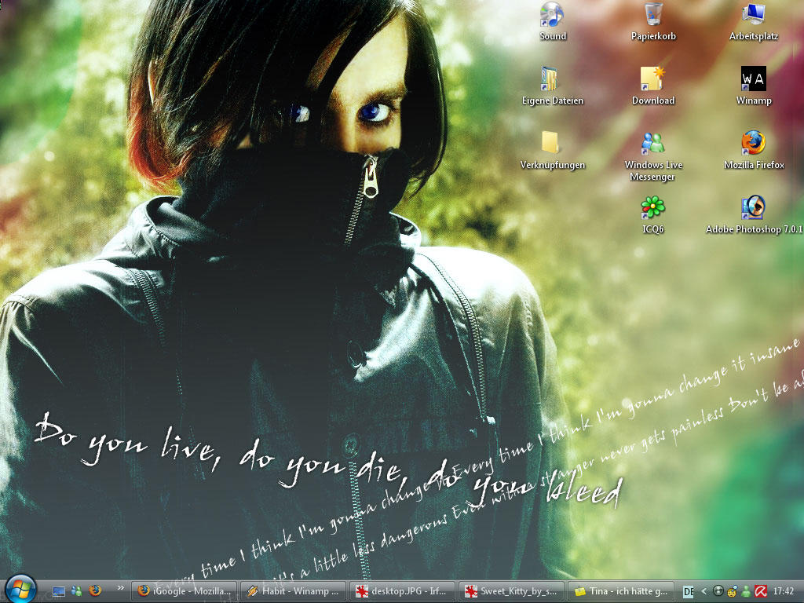
Task: Open the Arbeitsplatz desktop icon
Action: (754, 21)
